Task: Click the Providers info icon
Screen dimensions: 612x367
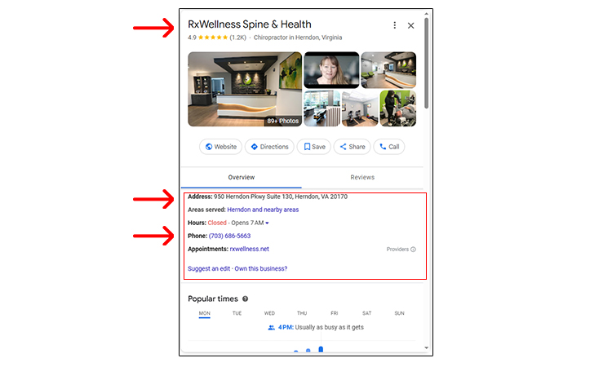Action: tap(413, 250)
